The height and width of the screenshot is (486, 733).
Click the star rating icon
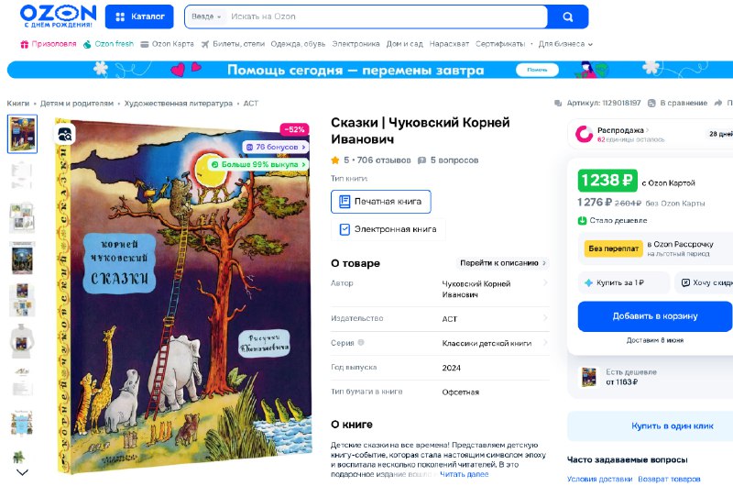(x=335, y=160)
